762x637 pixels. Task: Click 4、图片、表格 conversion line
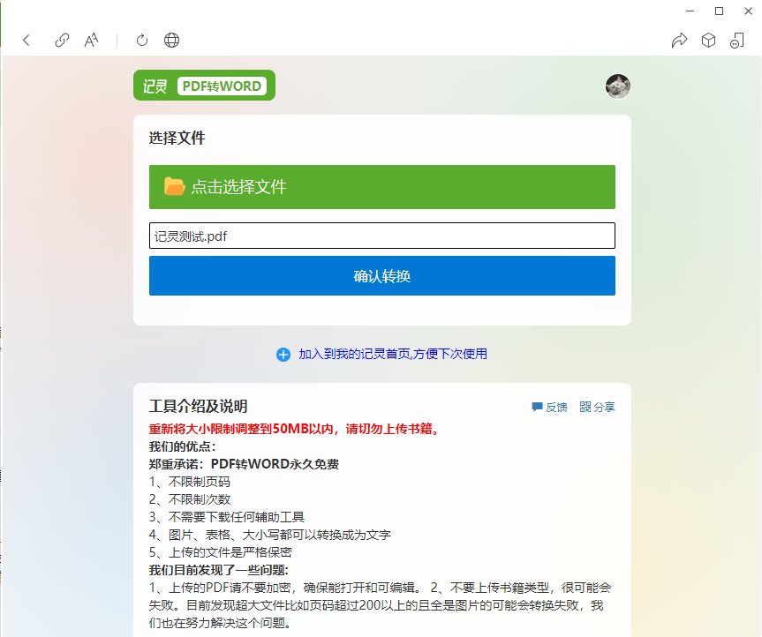tap(270, 535)
